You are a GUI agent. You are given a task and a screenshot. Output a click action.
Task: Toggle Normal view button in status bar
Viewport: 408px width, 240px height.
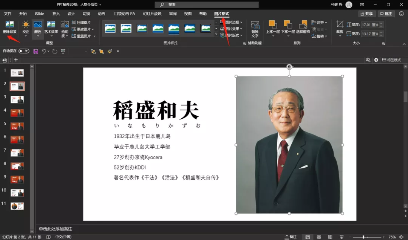pos(308,237)
